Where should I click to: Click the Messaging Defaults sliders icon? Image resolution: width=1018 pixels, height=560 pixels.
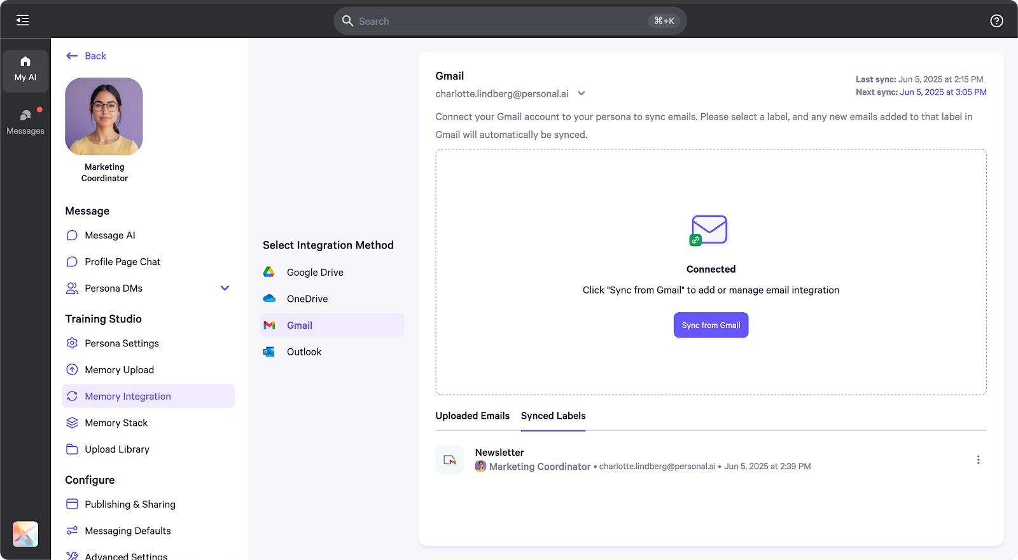(72, 531)
